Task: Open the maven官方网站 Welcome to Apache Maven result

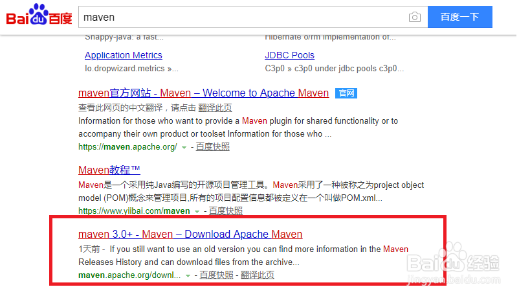Action: click(203, 93)
